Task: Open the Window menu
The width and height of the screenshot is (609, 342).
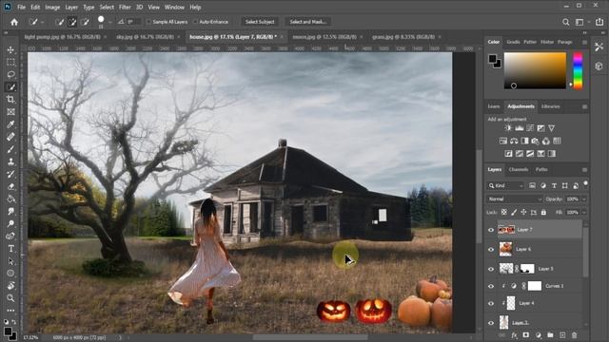Action: point(174,7)
